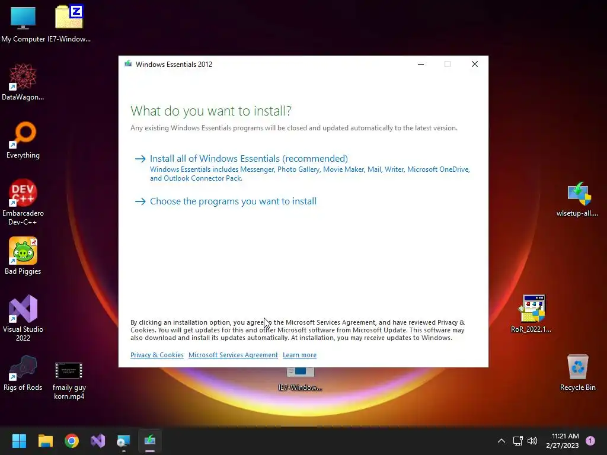
Task: Click the Learn more link
Action: pyautogui.click(x=299, y=355)
